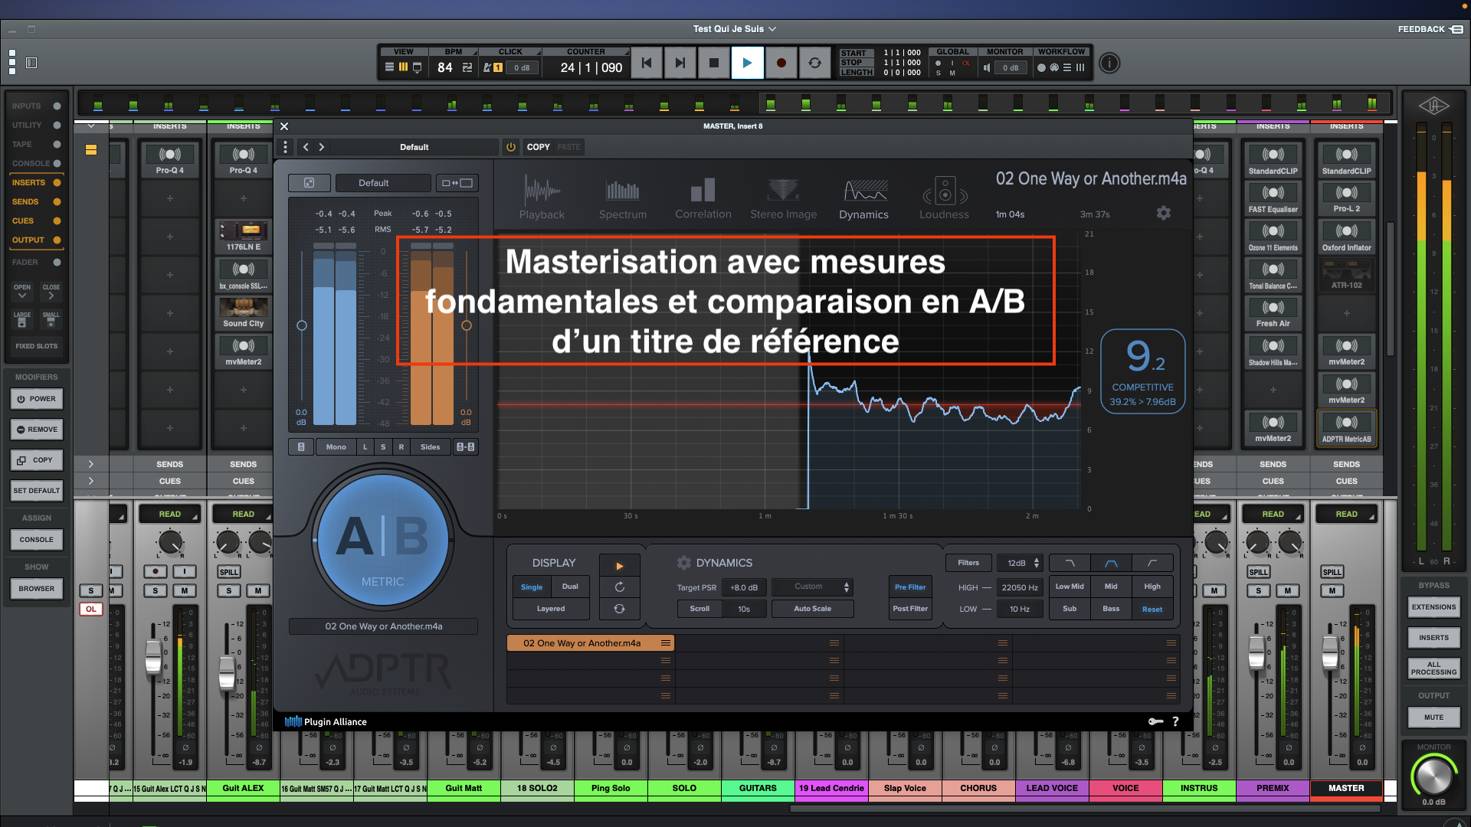This screenshot has height=827, width=1471.
Task: Open the Test Qui Je Suis session menu
Action: (x=734, y=29)
